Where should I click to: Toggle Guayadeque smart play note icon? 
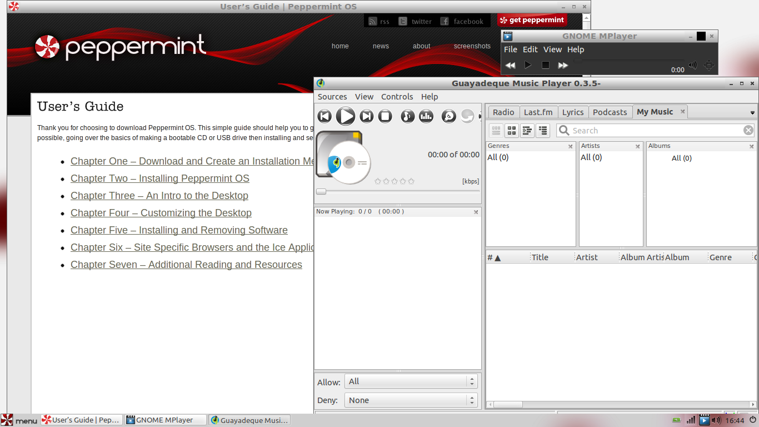coord(408,116)
